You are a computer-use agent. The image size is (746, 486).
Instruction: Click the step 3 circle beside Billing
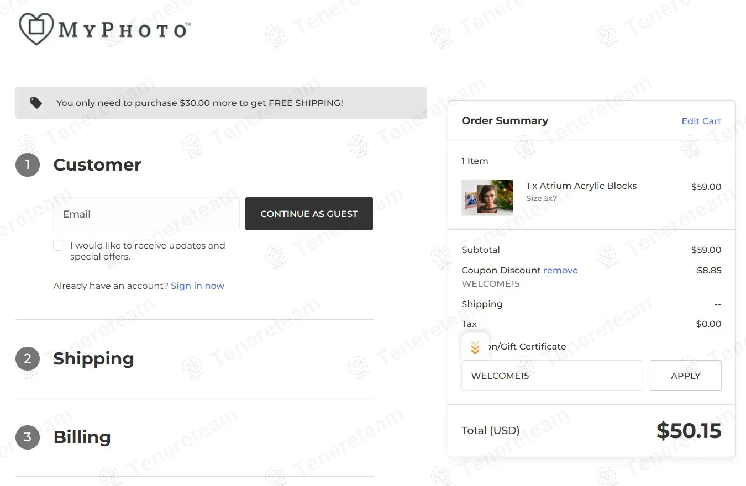pyautogui.click(x=28, y=437)
